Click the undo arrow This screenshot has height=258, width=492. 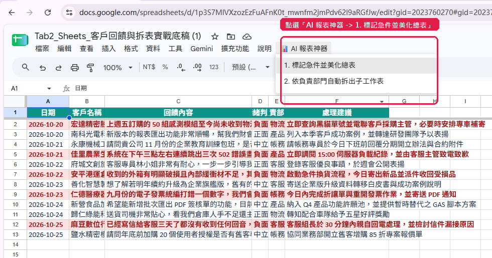click(42, 68)
